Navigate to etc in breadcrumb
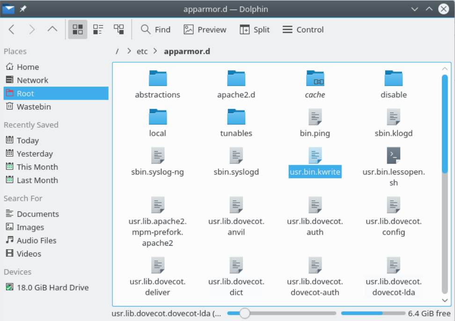455x321 pixels. 142,51
